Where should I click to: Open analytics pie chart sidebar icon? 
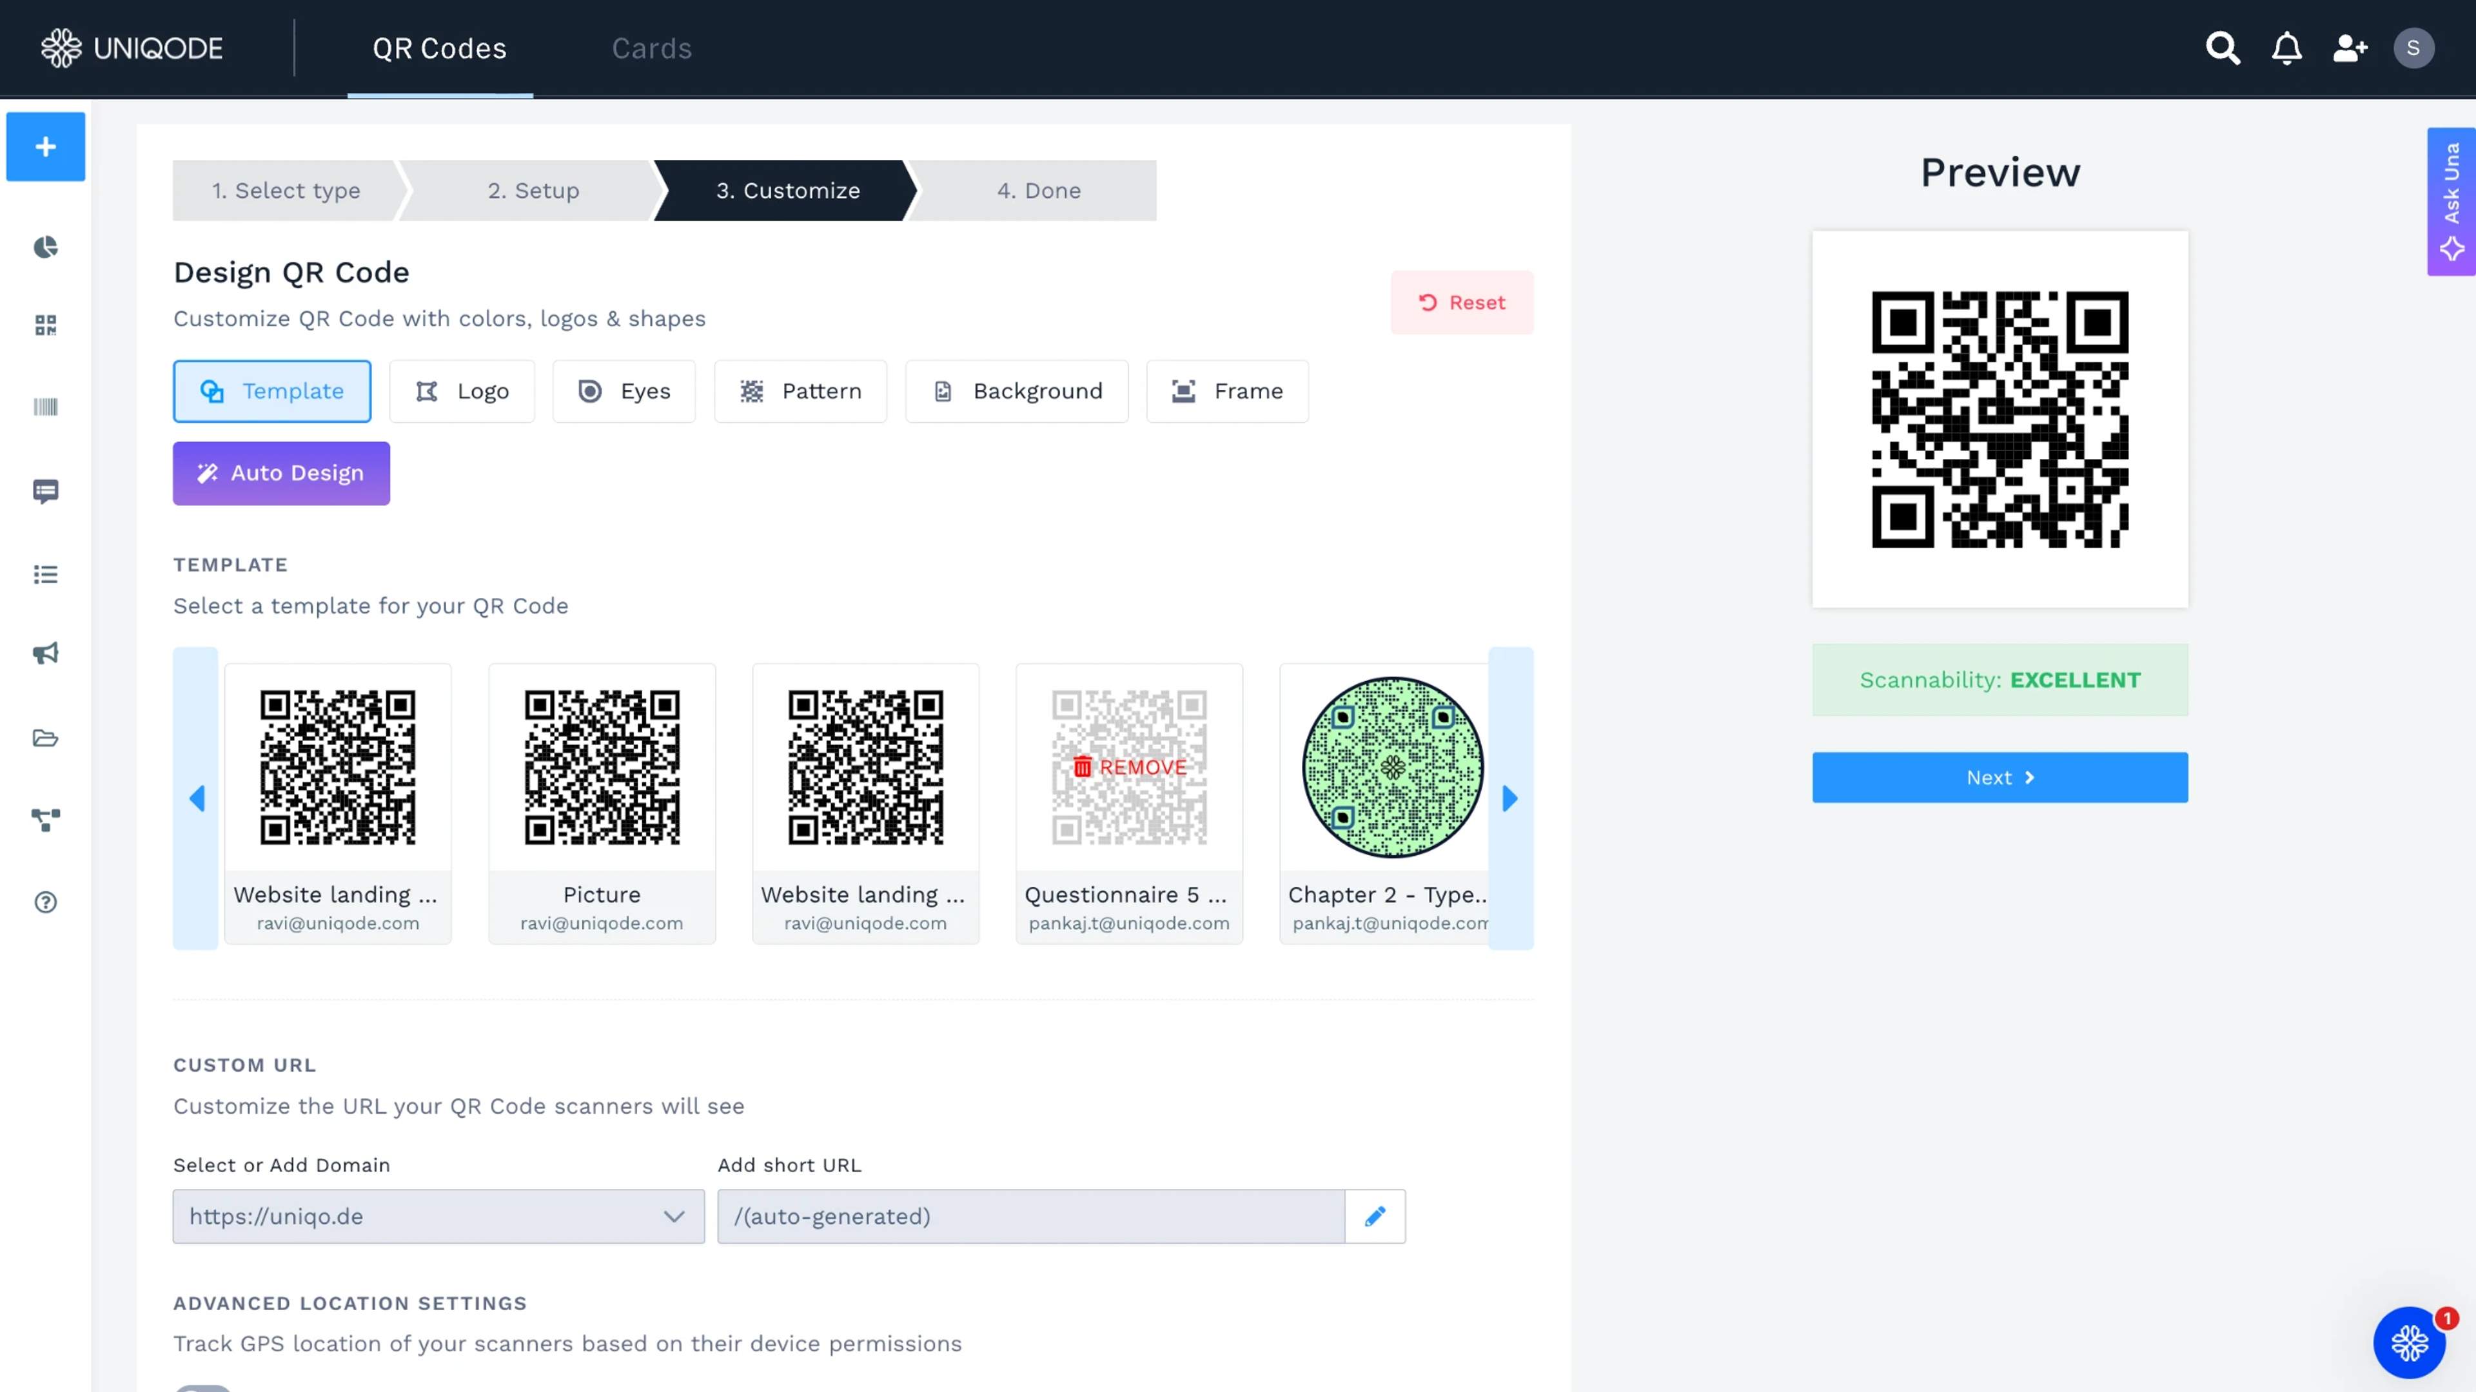[46, 248]
